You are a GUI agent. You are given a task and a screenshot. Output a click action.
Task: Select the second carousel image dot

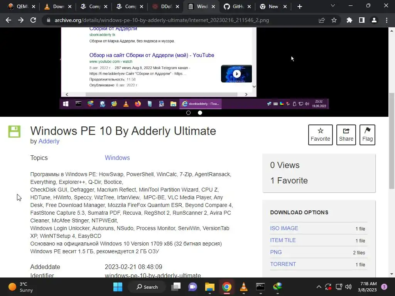pyautogui.click(x=200, y=113)
